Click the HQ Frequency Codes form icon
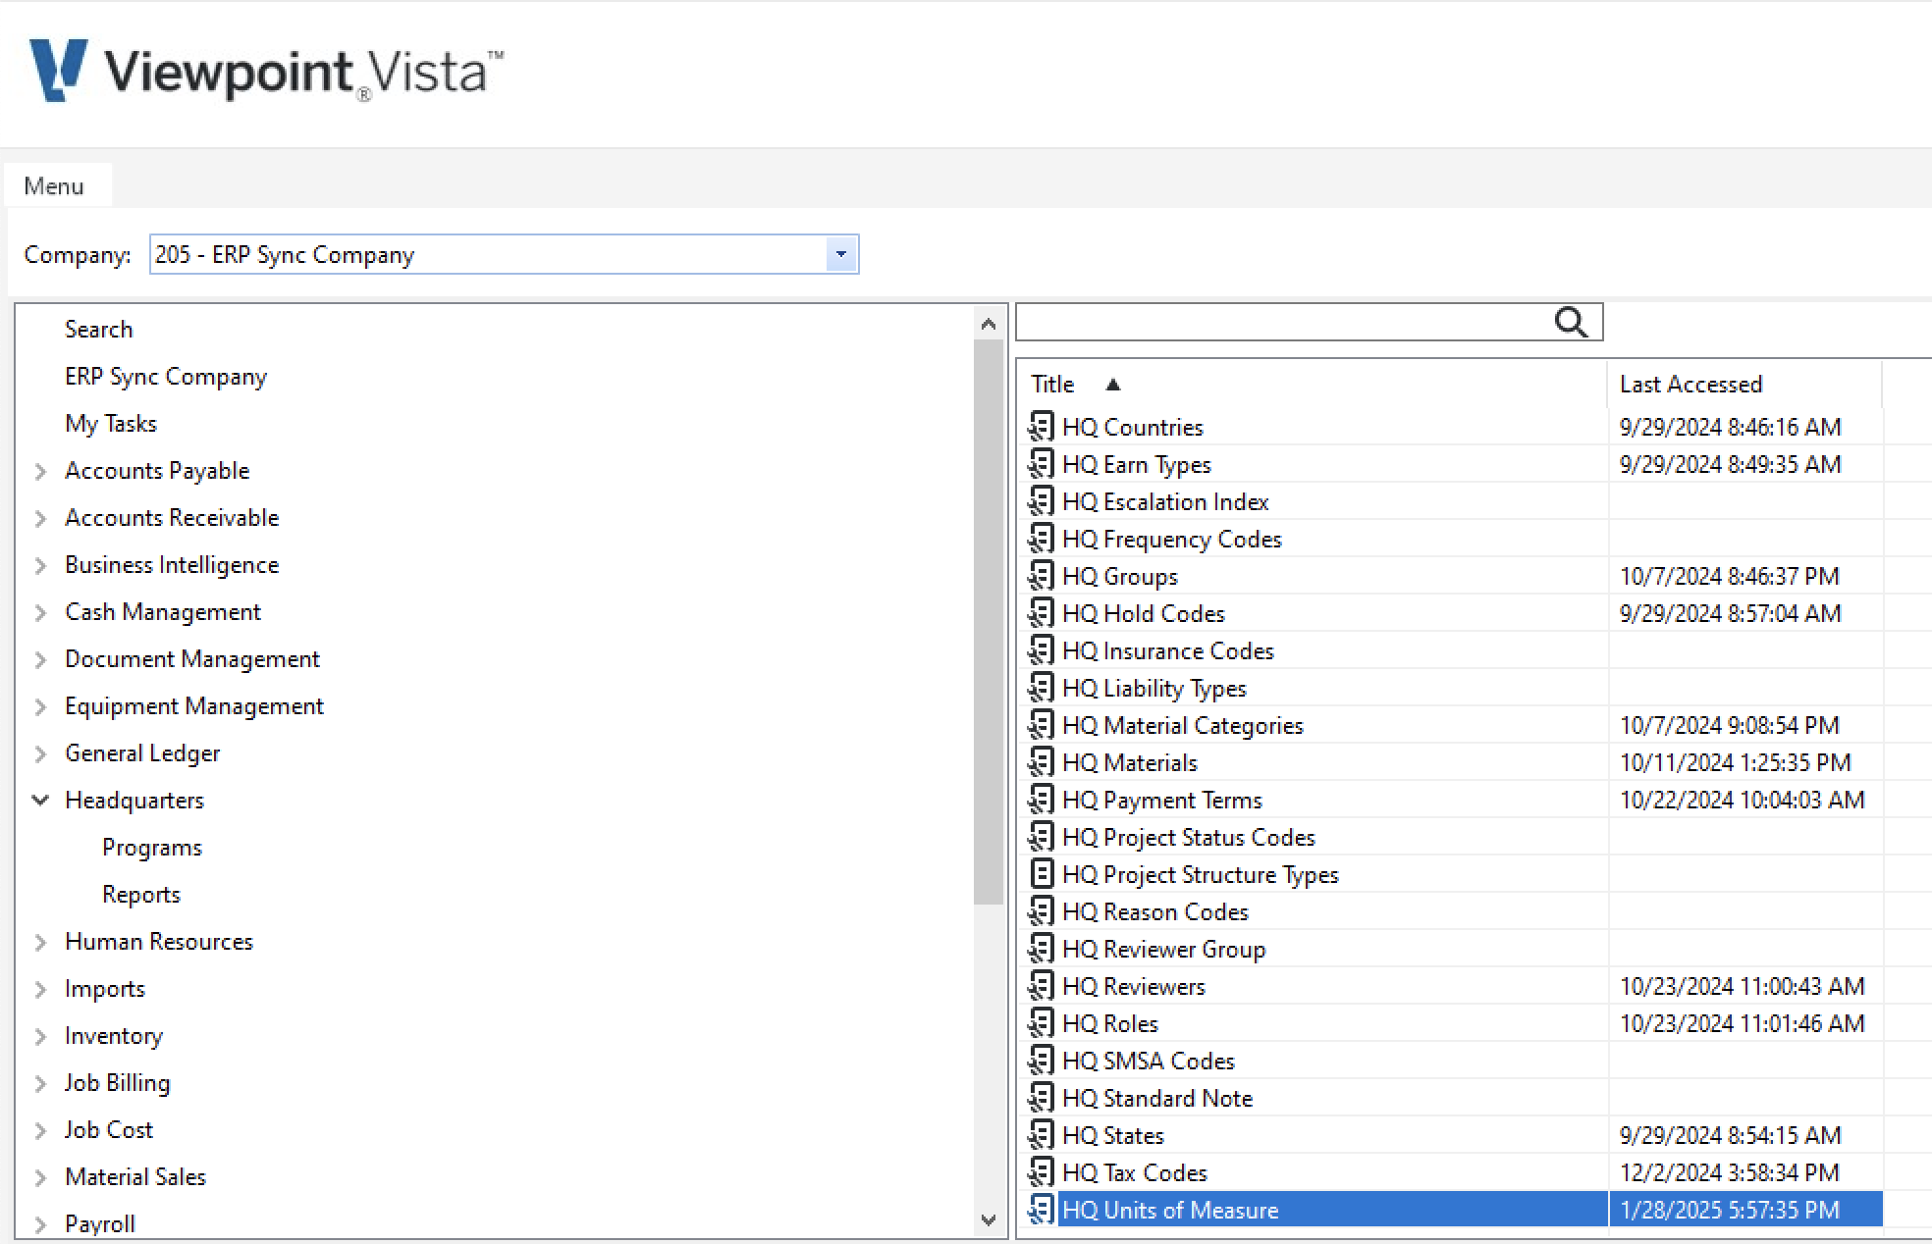Image resolution: width=1932 pixels, height=1244 pixels. tap(1042, 539)
